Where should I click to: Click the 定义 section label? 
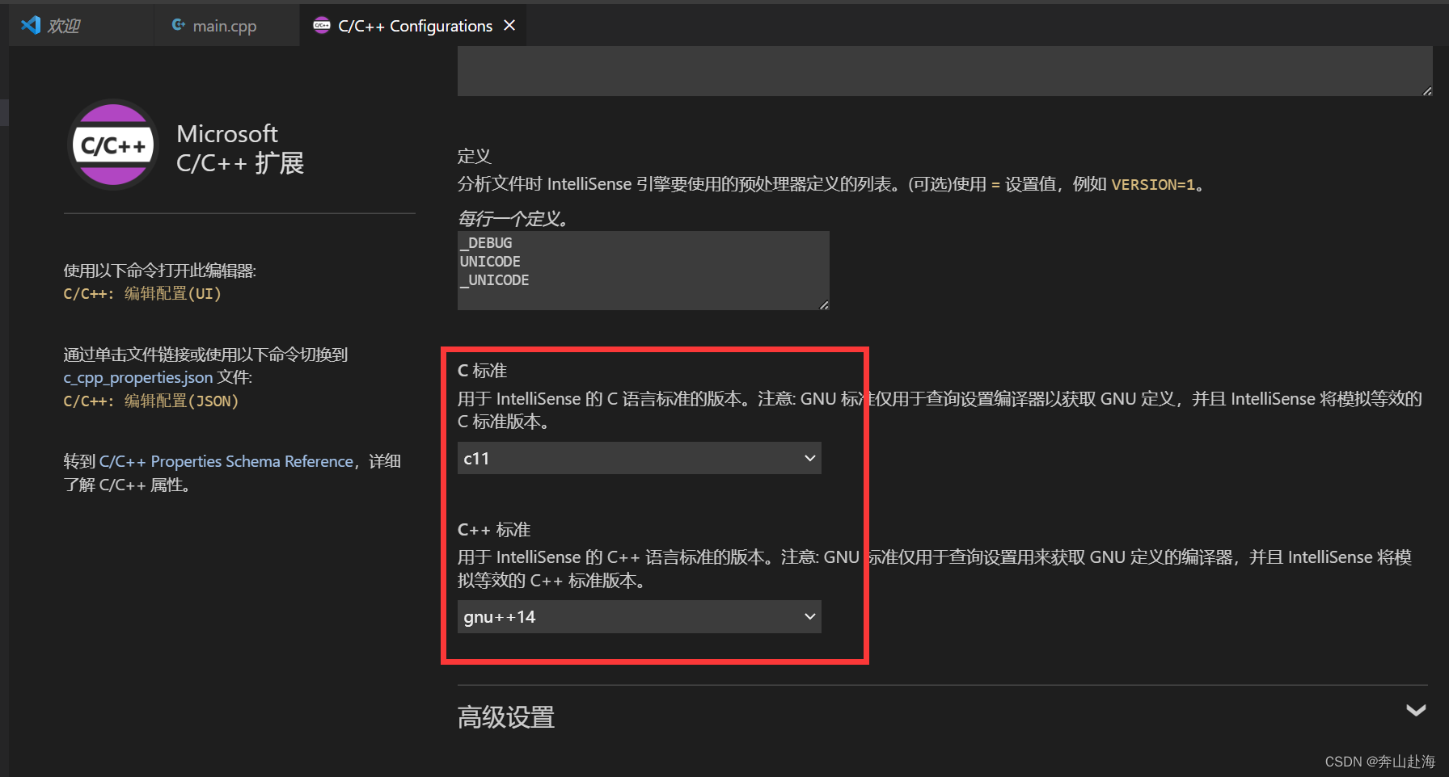475,156
